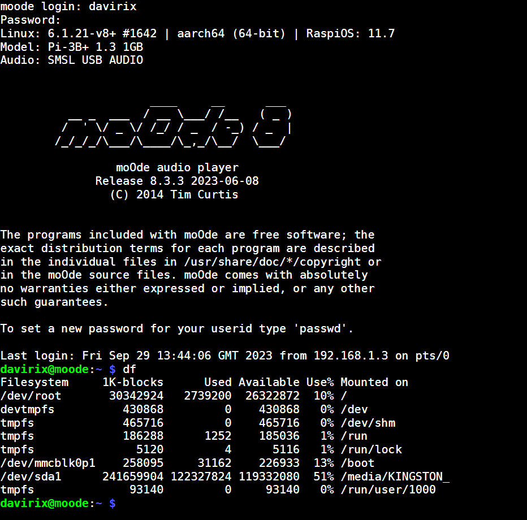The image size is (527, 520).
Task: Click the login name 'davirix'
Action: (x=113, y=6)
